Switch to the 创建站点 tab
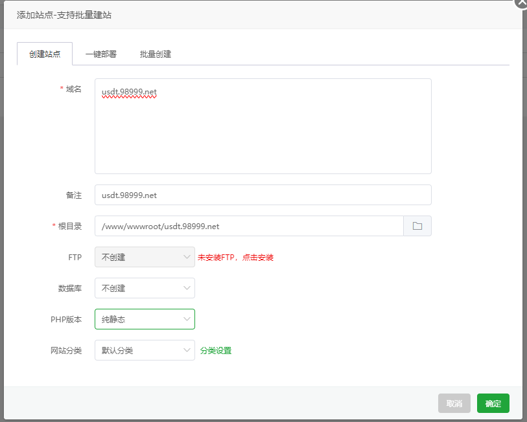The image size is (527, 422). 45,54
